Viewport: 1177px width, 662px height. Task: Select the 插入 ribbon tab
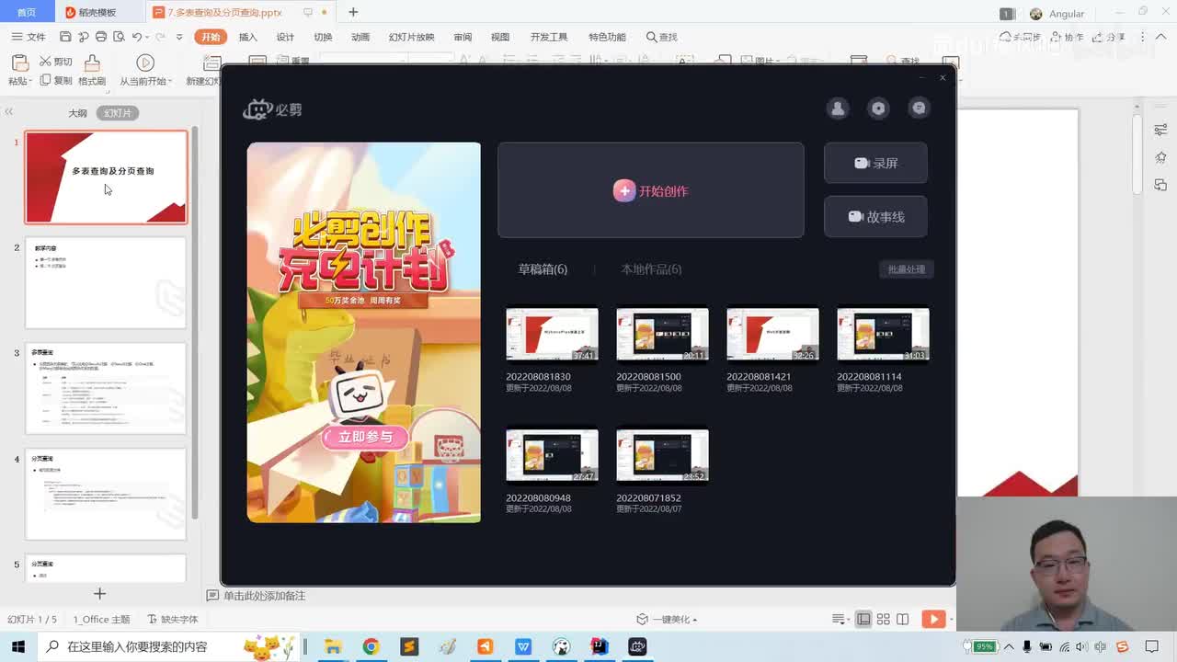coord(248,37)
